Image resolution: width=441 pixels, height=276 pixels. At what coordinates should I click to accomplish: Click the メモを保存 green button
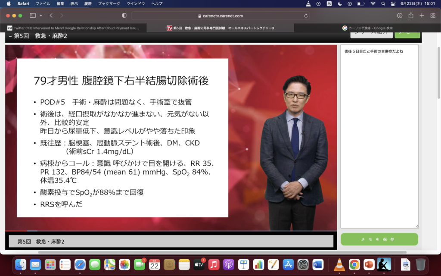(x=379, y=239)
